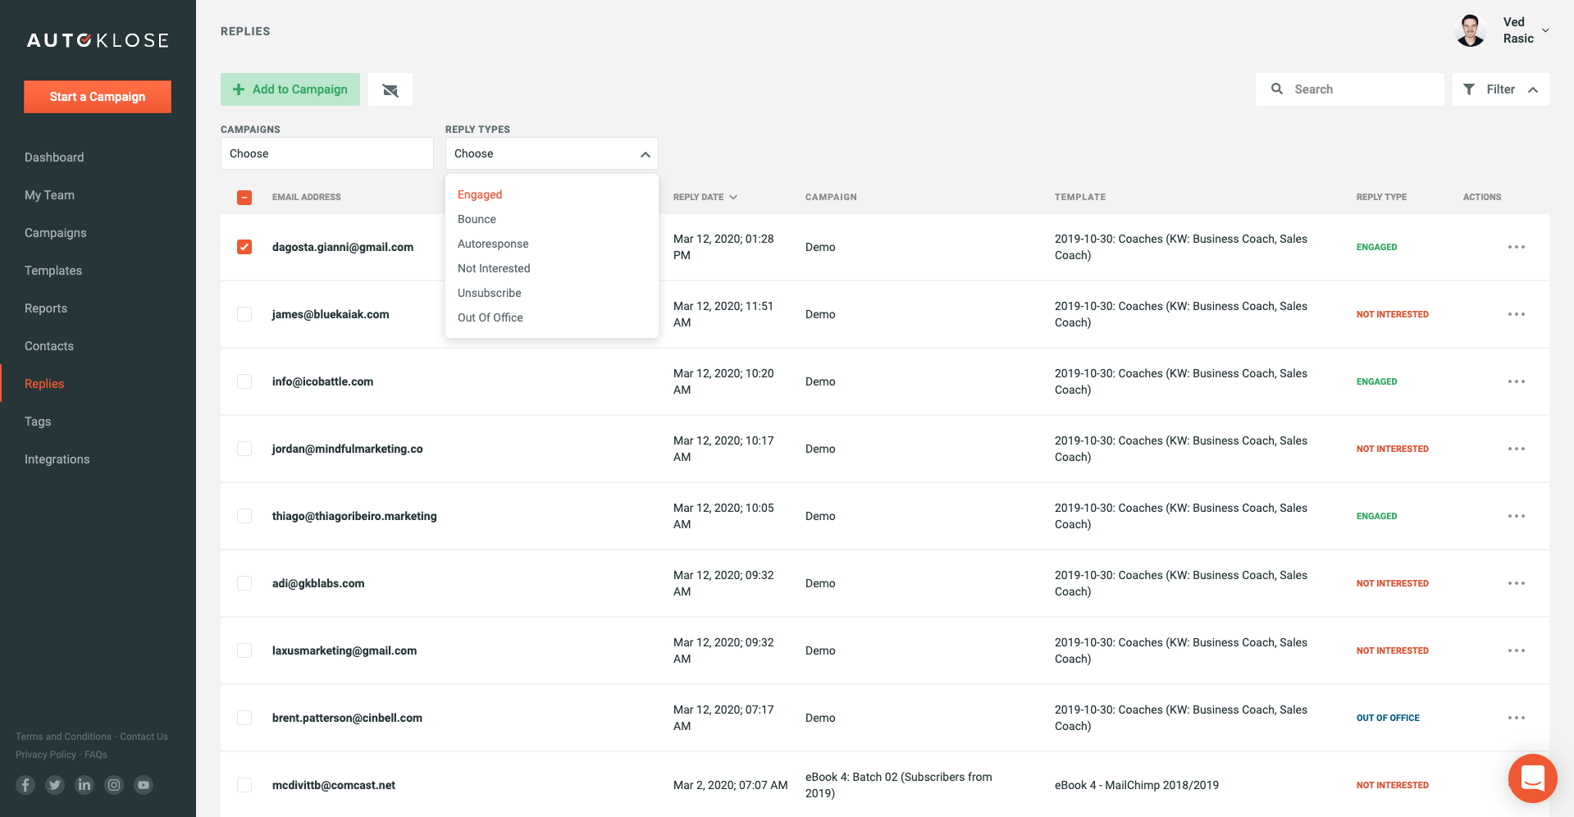Open the chat support bubble
This screenshot has height=817, width=1574.
tap(1532, 778)
